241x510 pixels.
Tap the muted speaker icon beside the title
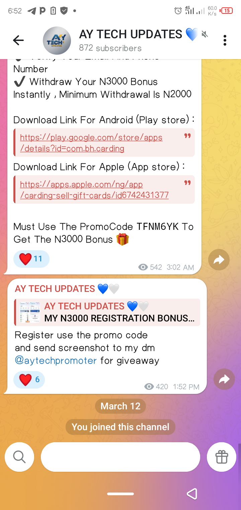tap(205, 34)
